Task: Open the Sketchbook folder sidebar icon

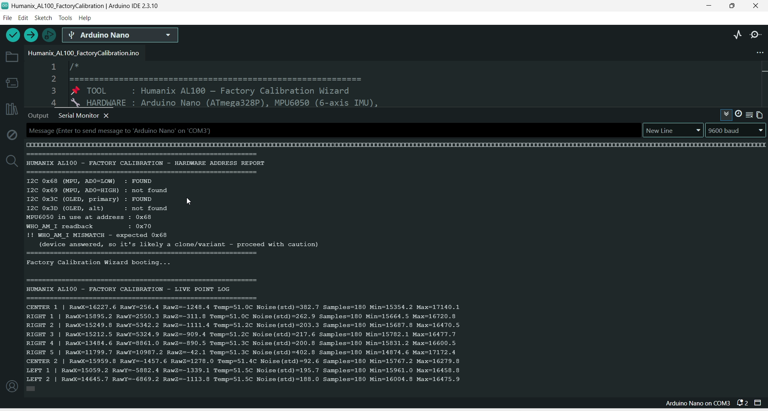Action: (x=12, y=57)
